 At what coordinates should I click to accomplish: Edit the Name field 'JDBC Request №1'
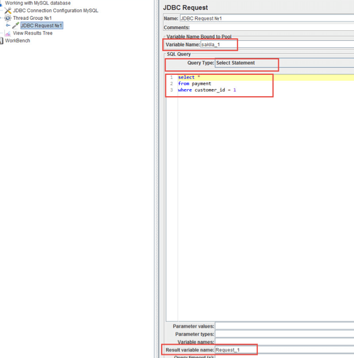(x=267, y=19)
